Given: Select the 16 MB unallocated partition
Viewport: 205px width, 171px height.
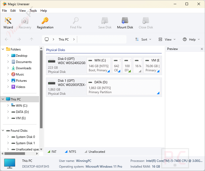Looking at the screenshot, I should coord(137,65).
